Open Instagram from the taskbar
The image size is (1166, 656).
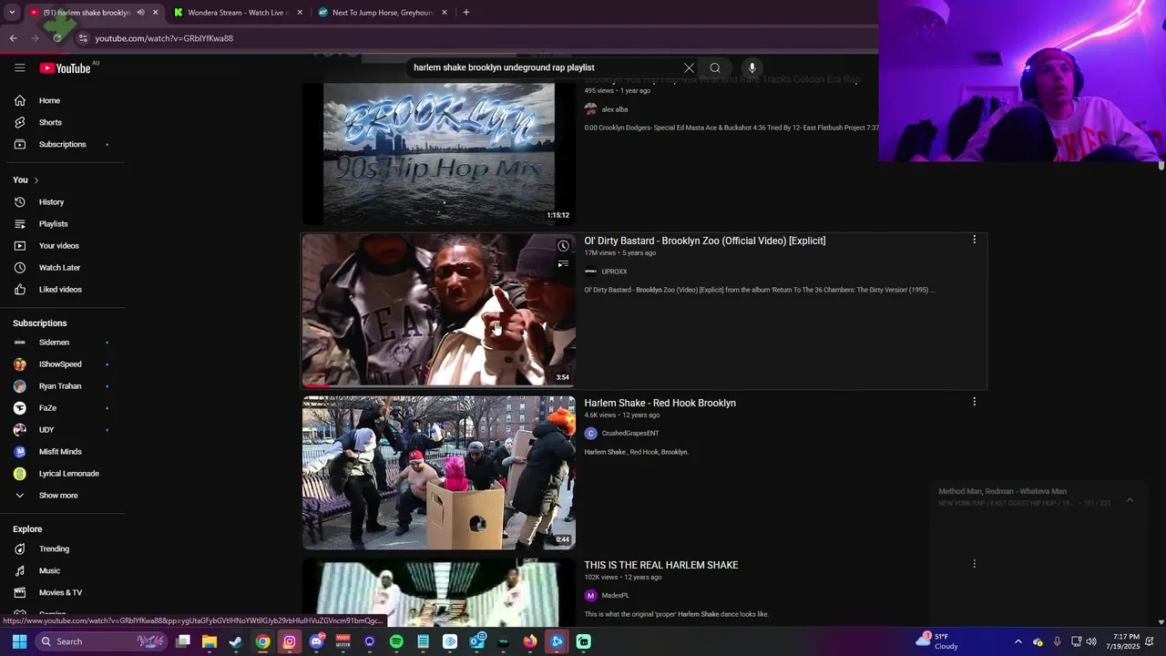click(x=289, y=641)
